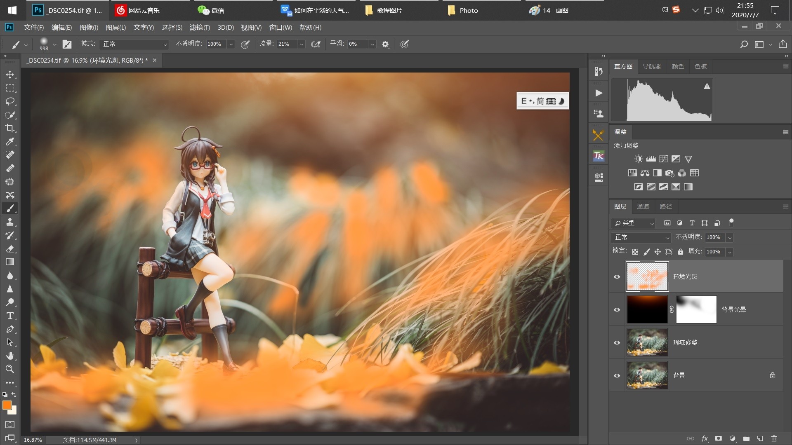Click the histogram warning triangle
Image resolution: width=792 pixels, height=445 pixels.
pyautogui.click(x=707, y=86)
